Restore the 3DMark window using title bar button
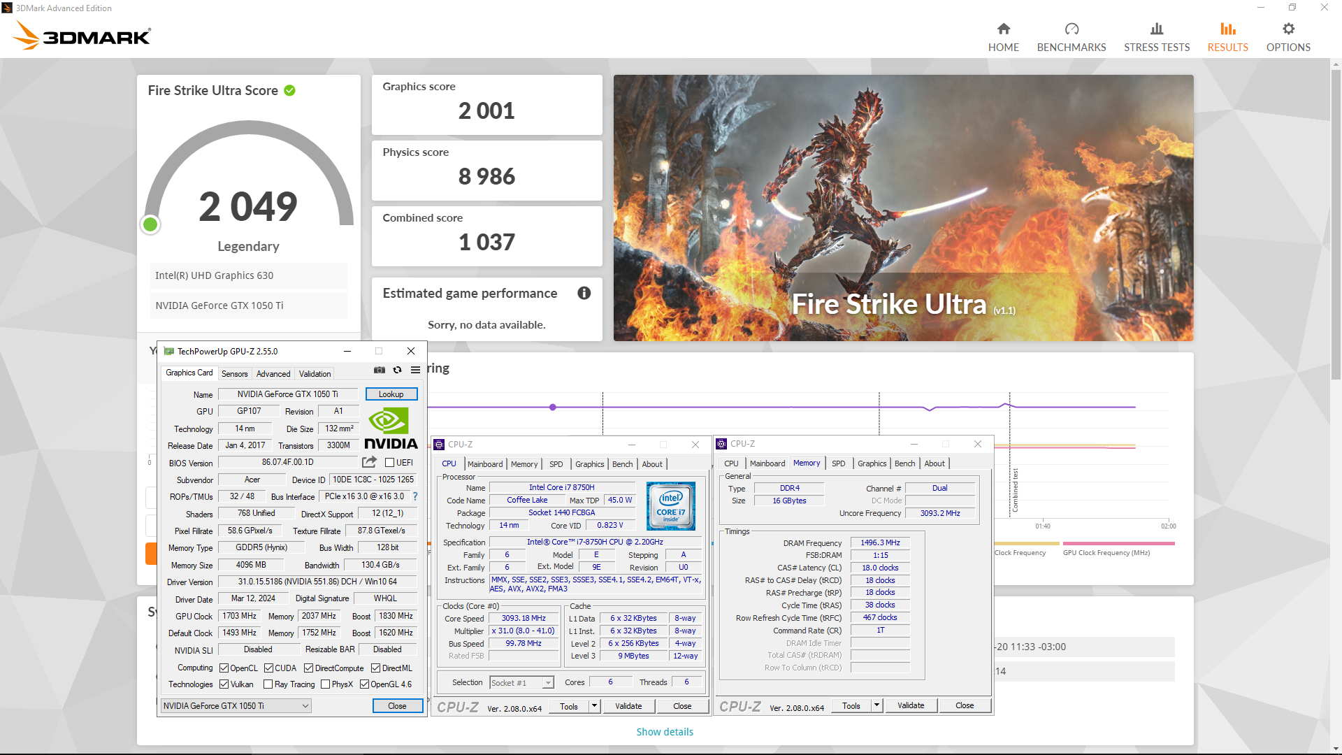1342x755 pixels. coord(1292,7)
